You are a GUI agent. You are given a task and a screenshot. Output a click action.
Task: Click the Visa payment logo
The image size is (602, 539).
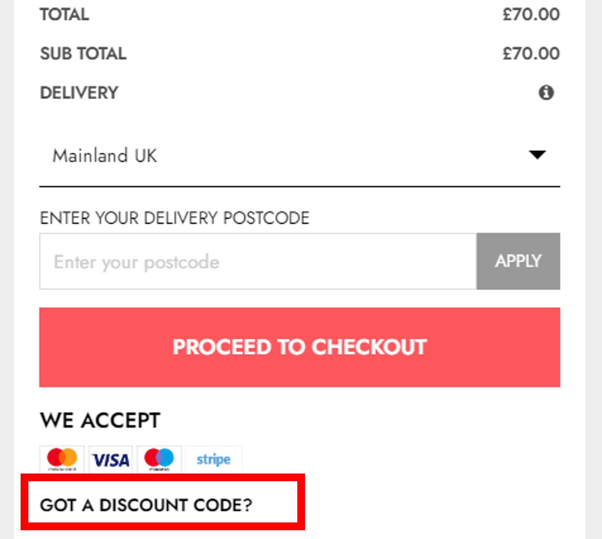click(x=111, y=460)
